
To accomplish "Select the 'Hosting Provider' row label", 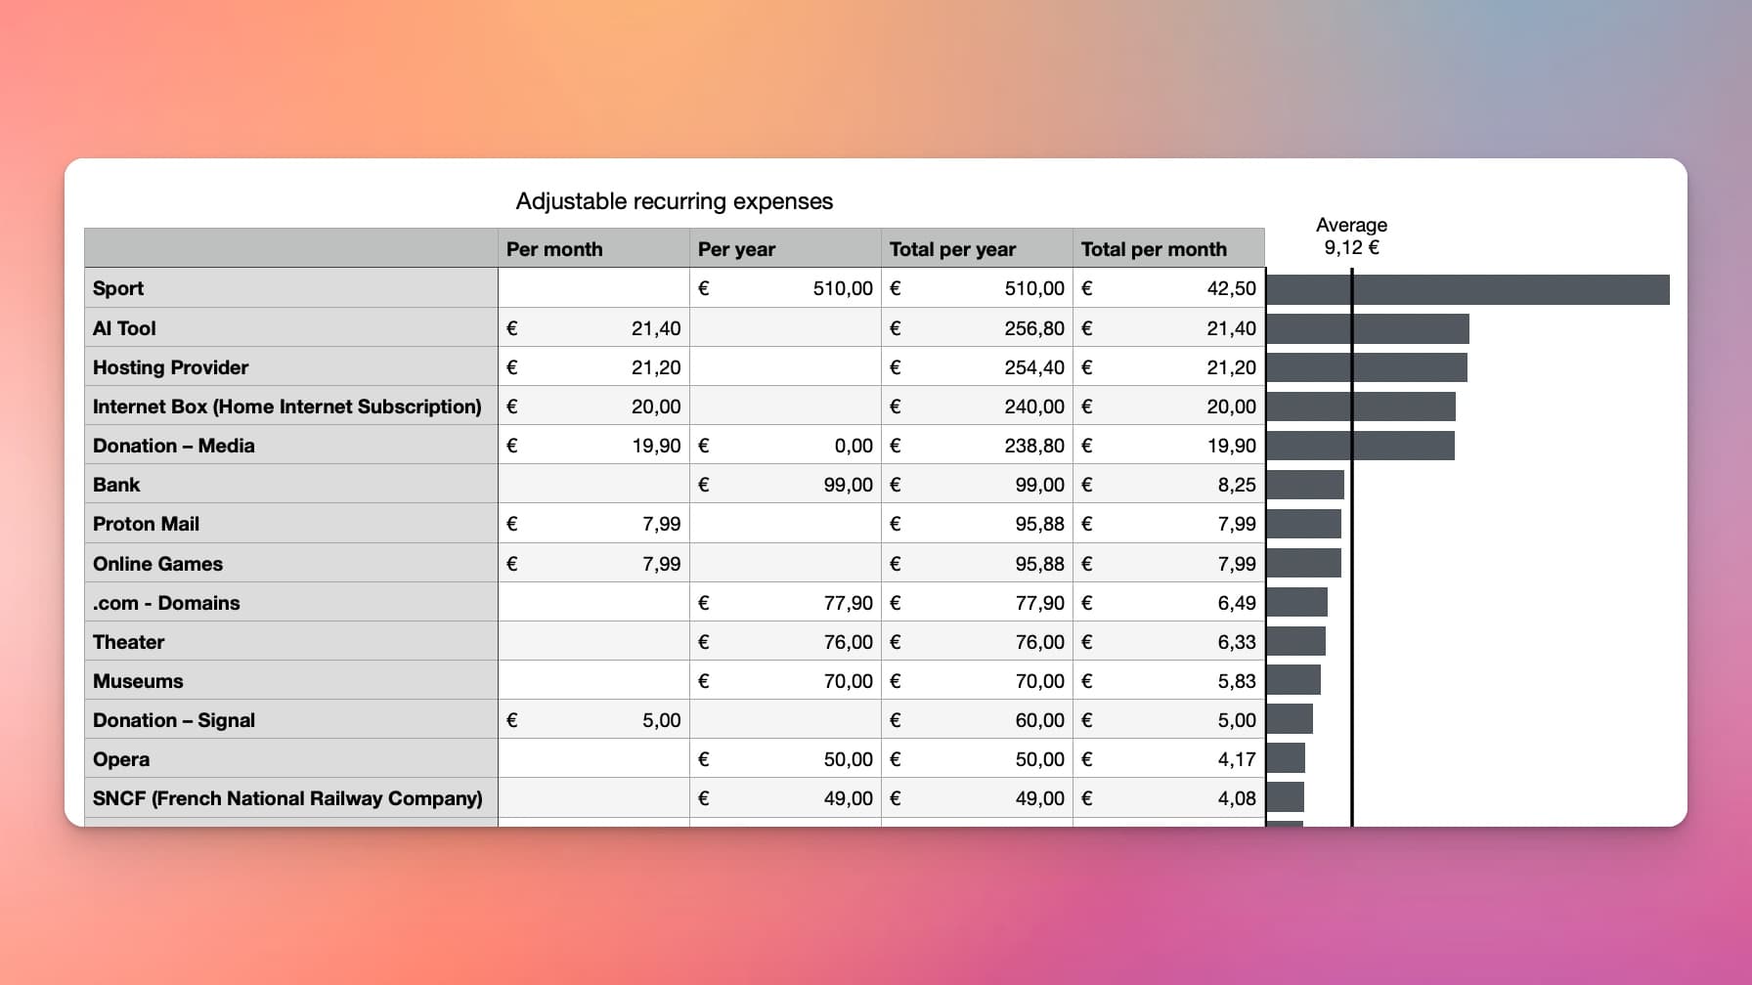I will (x=291, y=367).
